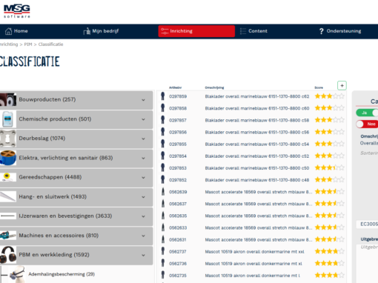Click product icon of article 0562631
Viewport: 378px width, 283px height.
click(163, 239)
